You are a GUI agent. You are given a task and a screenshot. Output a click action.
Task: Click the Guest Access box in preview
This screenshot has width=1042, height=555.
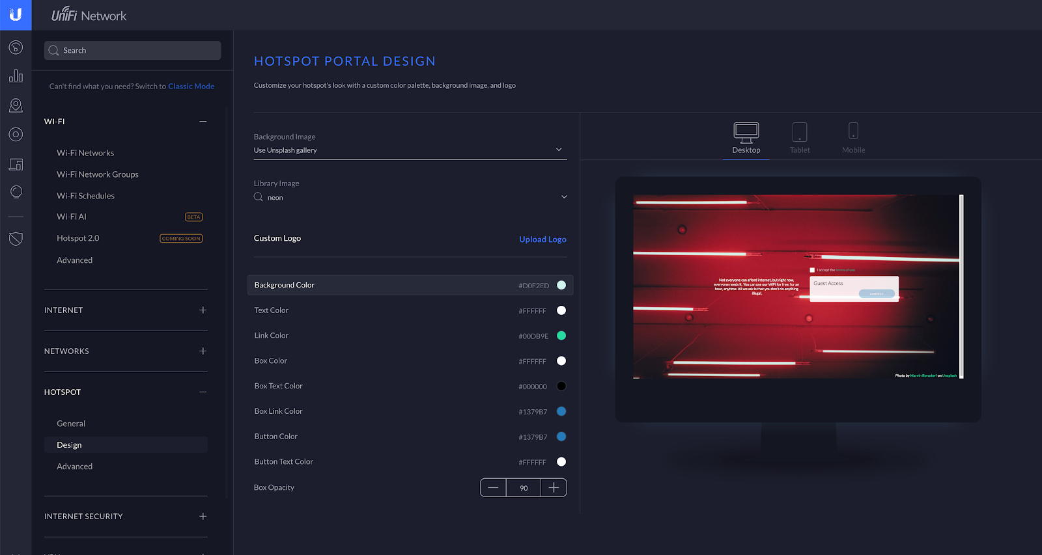(854, 288)
